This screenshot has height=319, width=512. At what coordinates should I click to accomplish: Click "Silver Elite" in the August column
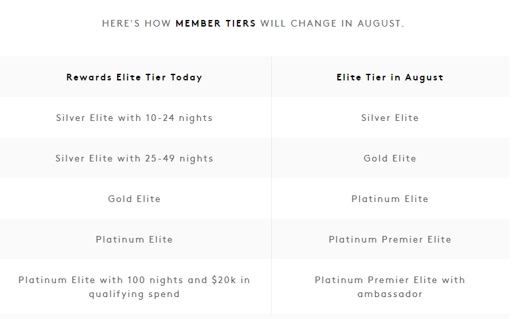point(390,118)
